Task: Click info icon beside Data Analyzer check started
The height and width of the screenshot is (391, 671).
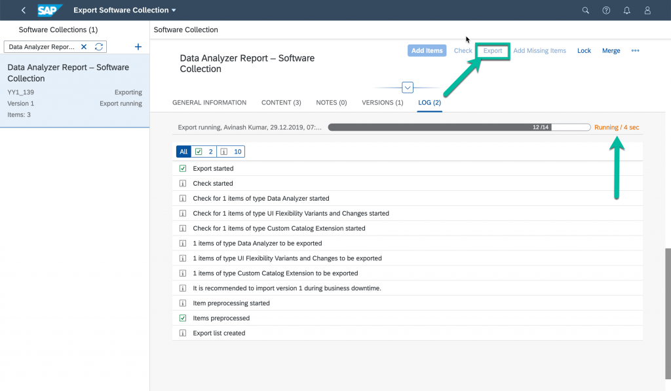Action: (x=183, y=199)
